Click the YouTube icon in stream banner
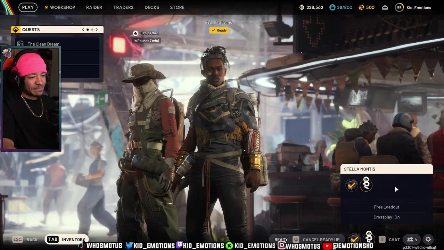The width and height of the screenshot is (444, 250). (x=327, y=246)
